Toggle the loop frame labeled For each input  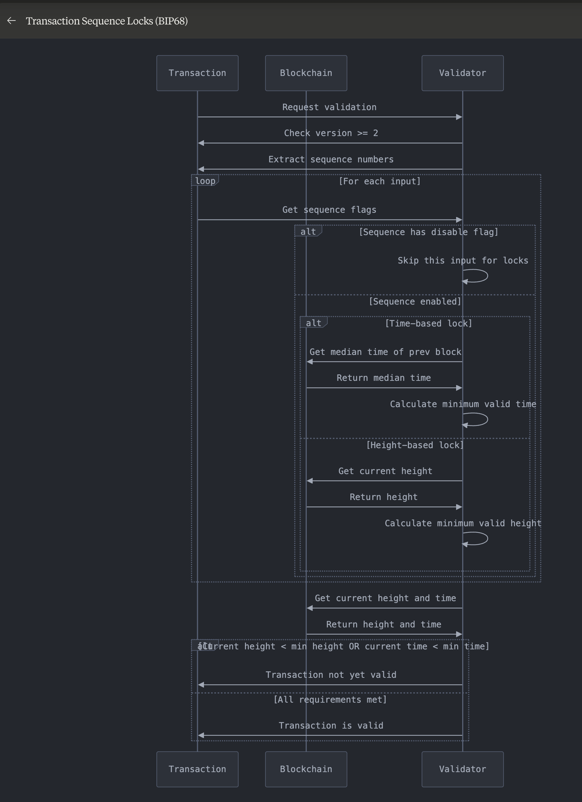(205, 181)
